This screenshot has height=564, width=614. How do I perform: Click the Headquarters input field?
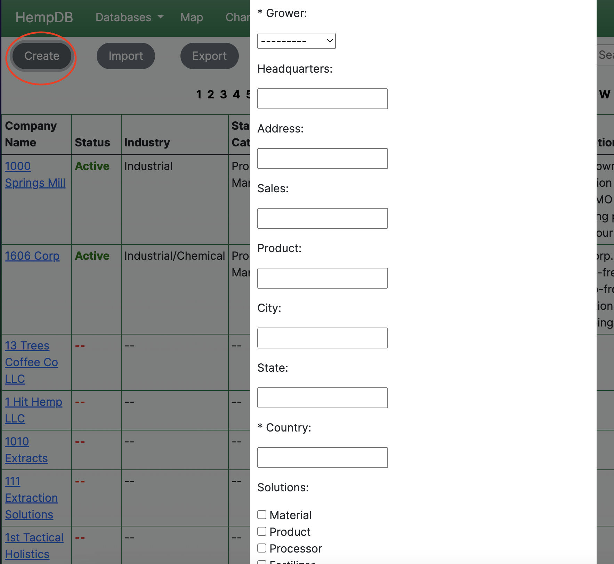pos(322,99)
